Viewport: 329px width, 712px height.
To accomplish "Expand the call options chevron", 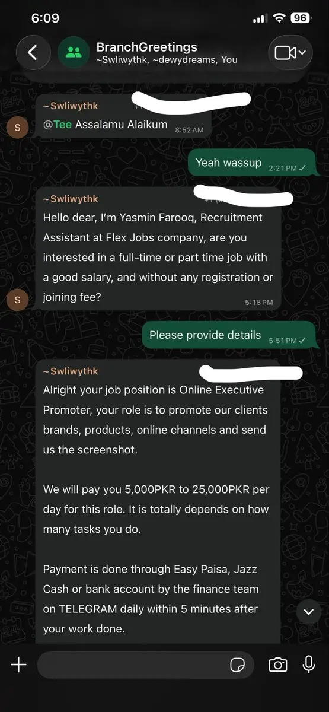I will pyautogui.click(x=303, y=53).
